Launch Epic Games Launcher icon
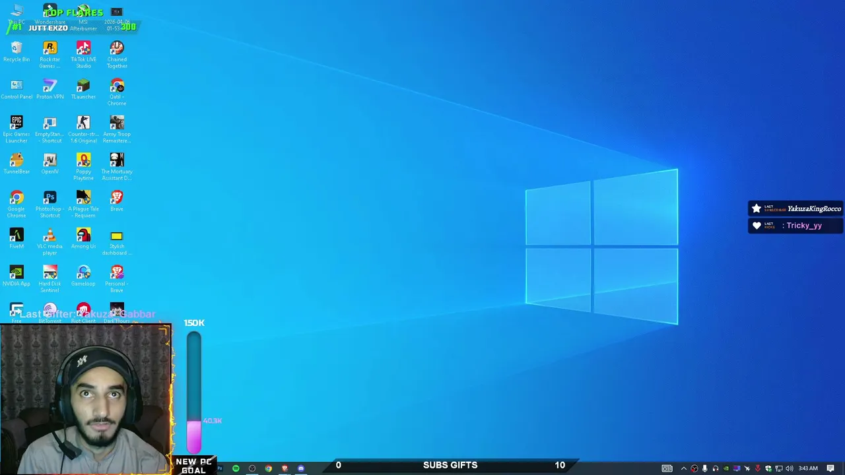Screen dimensions: 845x475 click(x=17, y=129)
